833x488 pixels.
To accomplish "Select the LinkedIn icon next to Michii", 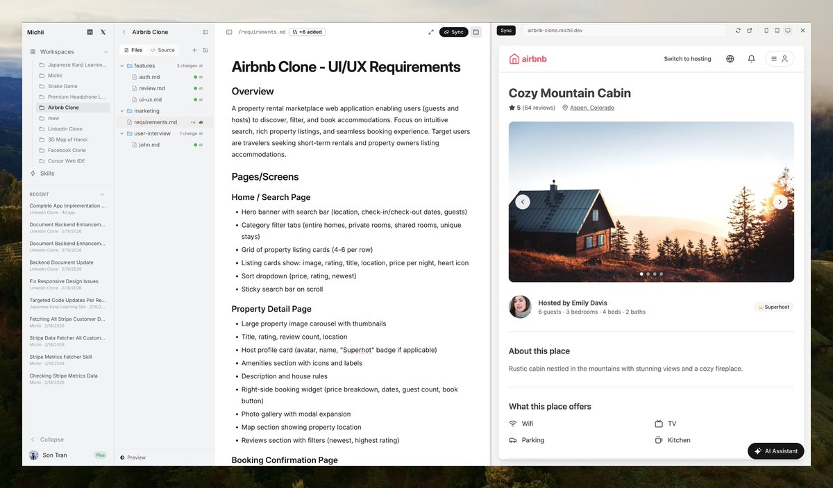I will (x=90, y=31).
